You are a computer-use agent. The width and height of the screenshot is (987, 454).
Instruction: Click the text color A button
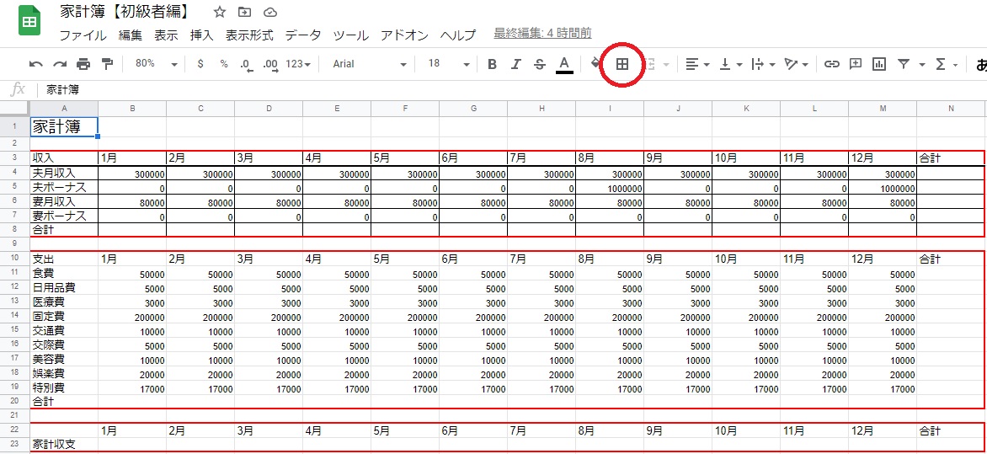click(x=564, y=64)
